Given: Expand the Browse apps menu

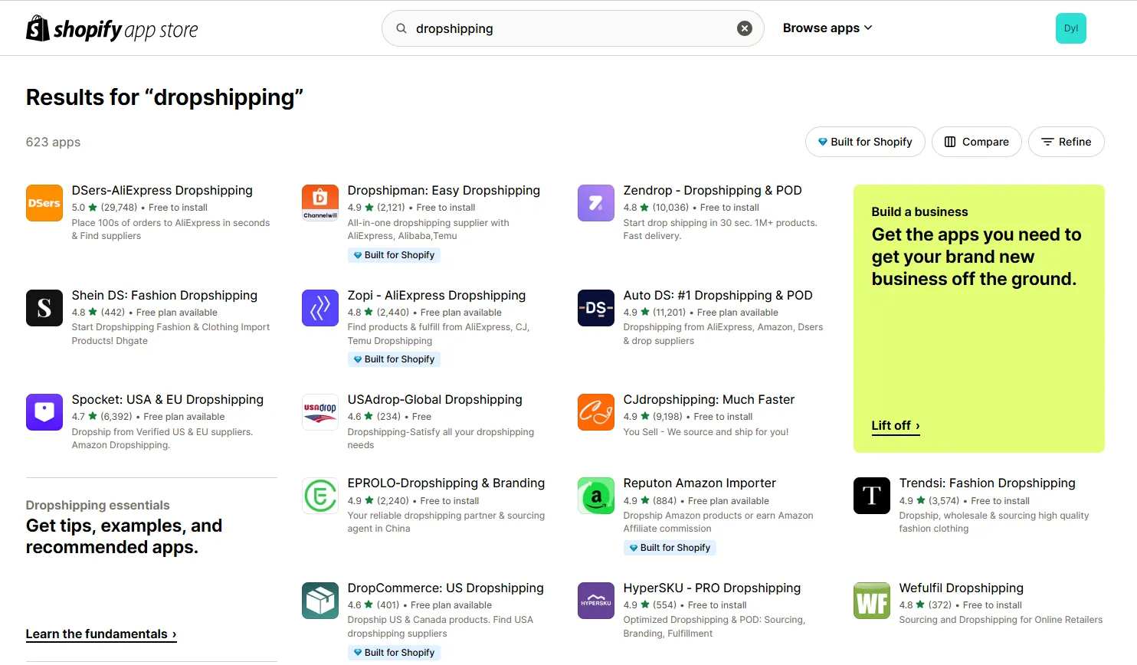Looking at the screenshot, I should point(827,28).
